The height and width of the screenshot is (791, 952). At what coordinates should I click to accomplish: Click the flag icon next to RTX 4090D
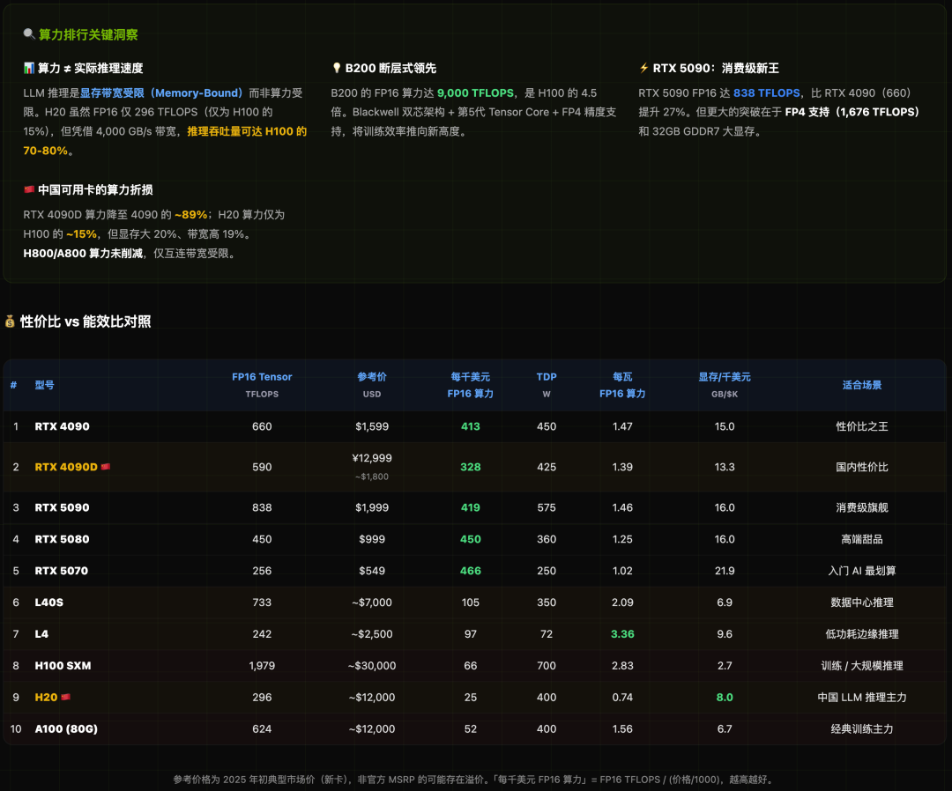[x=106, y=467]
